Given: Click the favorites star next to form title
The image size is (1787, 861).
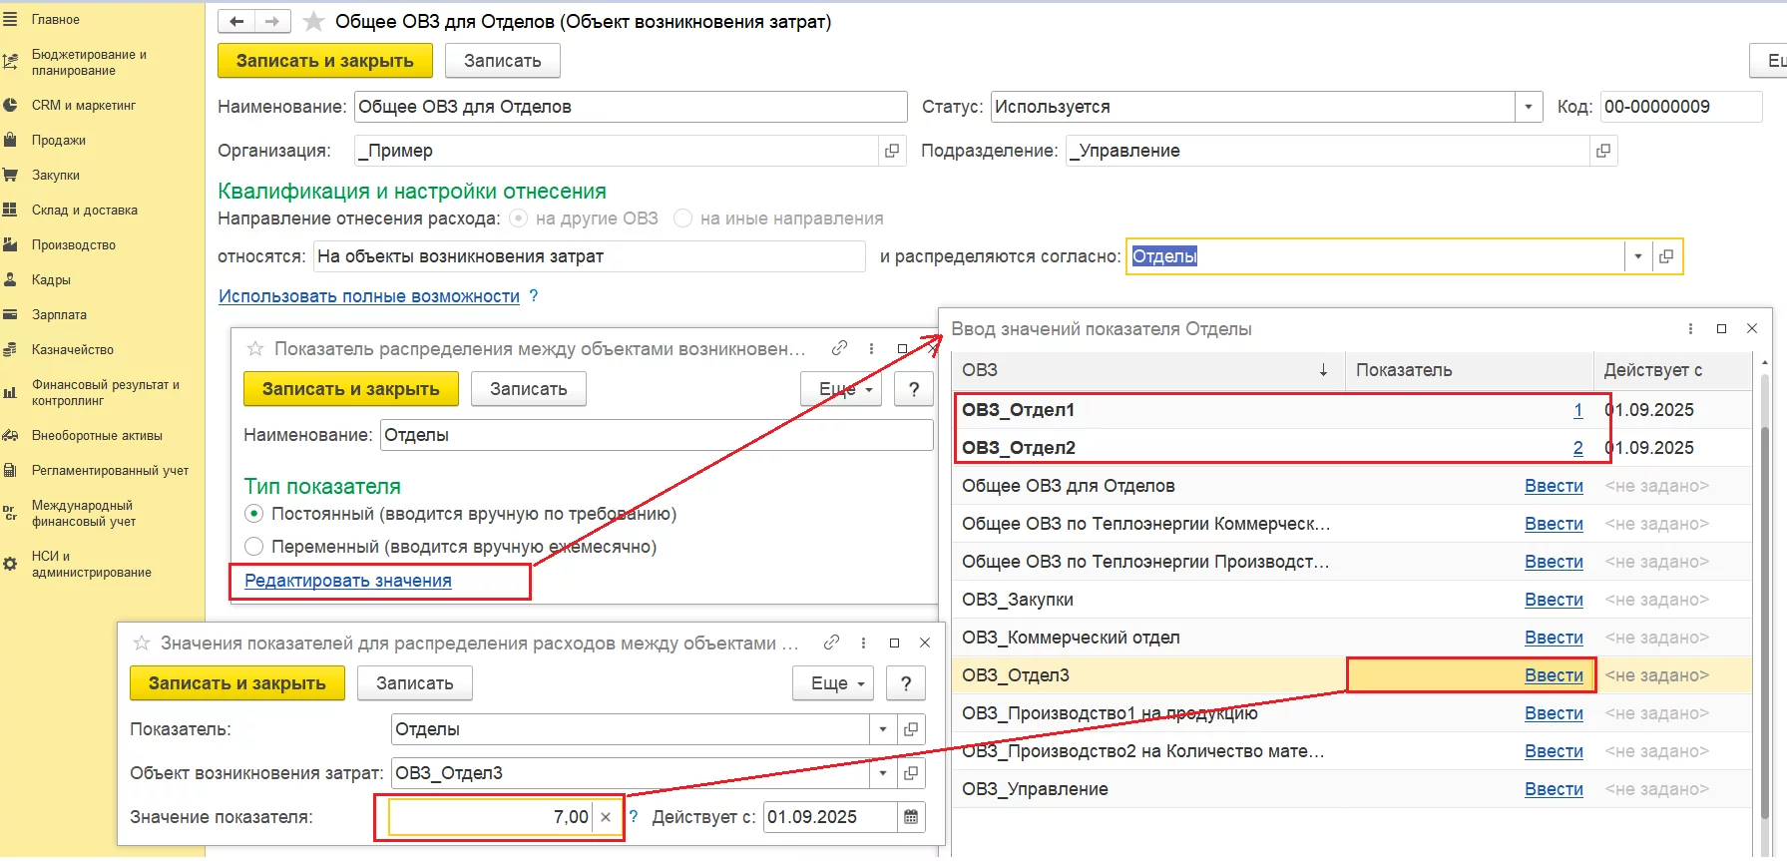Looking at the screenshot, I should click(x=313, y=22).
